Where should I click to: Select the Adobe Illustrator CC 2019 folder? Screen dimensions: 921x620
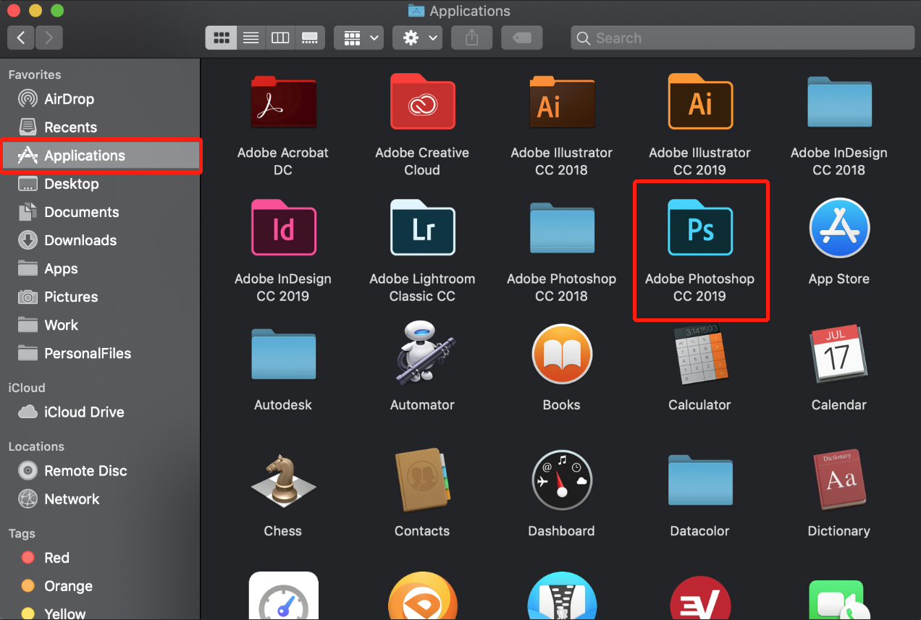click(x=700, y=102)
